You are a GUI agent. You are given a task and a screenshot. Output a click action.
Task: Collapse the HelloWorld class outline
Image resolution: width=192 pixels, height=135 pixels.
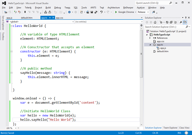pos(11,26)
